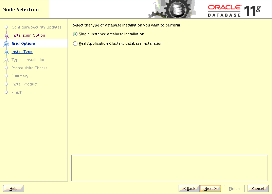Click the Configure Security Updates step text

pyautogui.click(x=36, y=27)
